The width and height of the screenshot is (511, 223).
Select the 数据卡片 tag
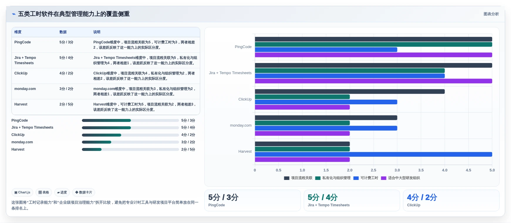[84, 193]
